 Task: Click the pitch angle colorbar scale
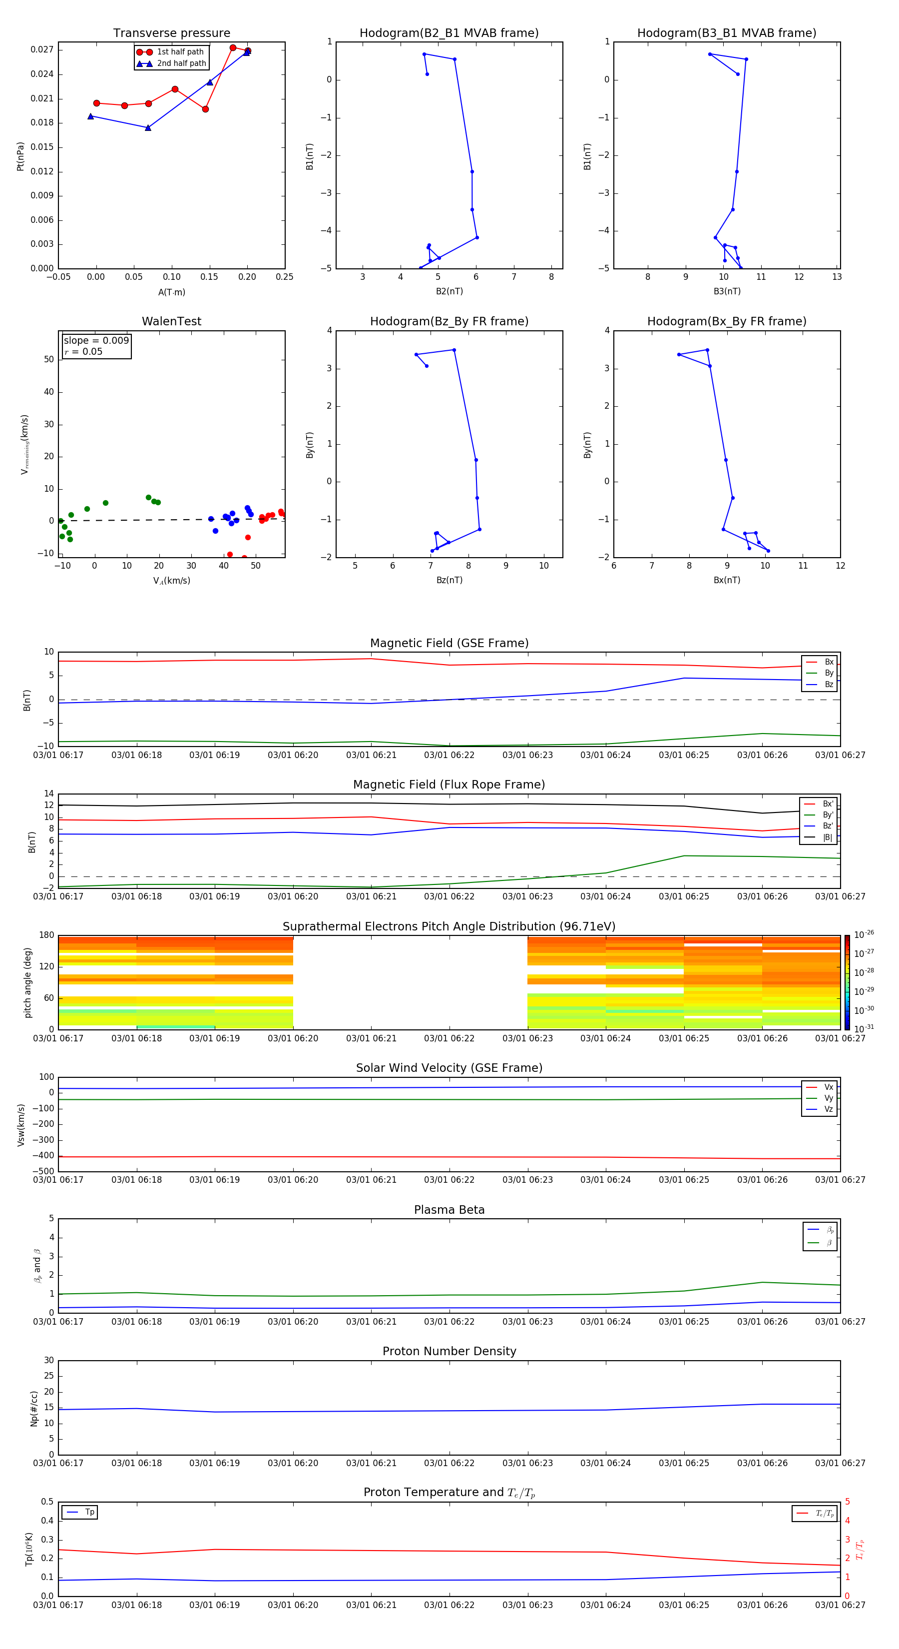point(847,982)
